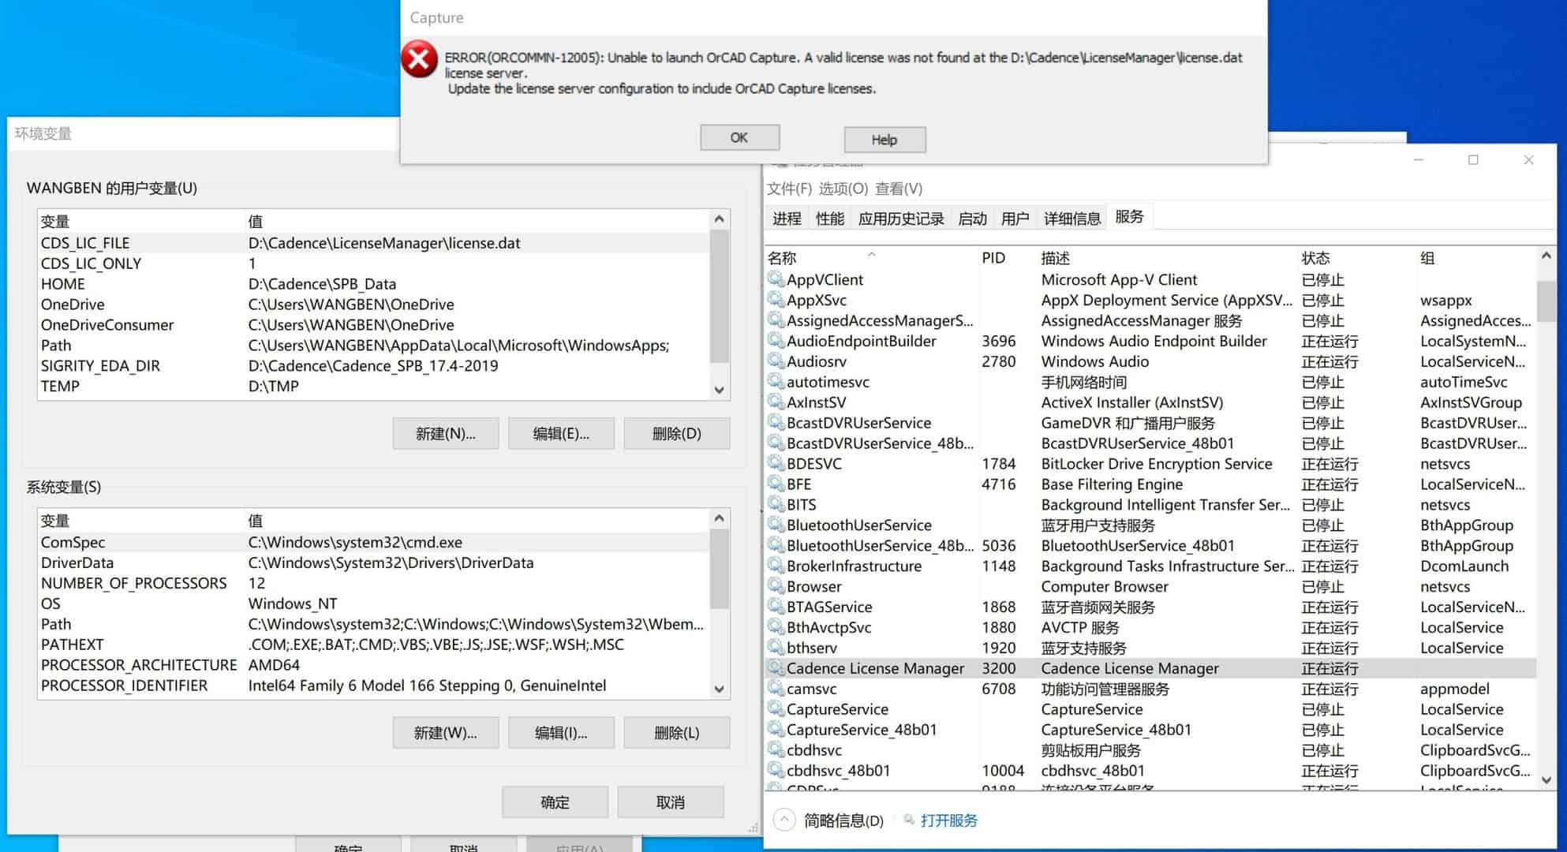Click the up arrow of user variables scrollbar
The image size is (1567, 852).
pyautogui.click(x=719, y=219)
